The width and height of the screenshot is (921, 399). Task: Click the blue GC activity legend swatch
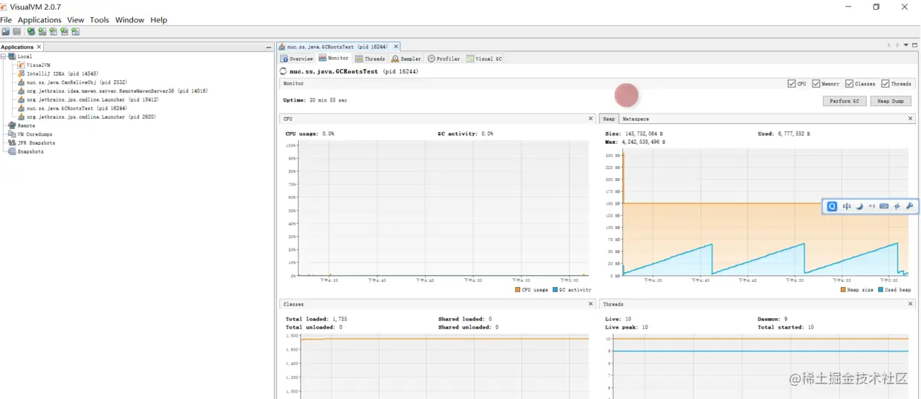(555, 290)
